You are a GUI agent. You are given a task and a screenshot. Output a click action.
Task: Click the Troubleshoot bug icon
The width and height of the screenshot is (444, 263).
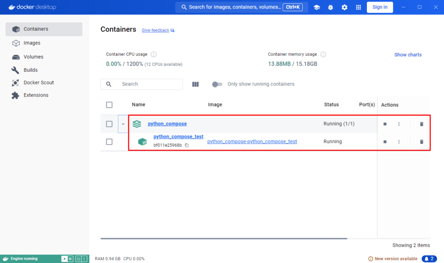coord(330,7)
